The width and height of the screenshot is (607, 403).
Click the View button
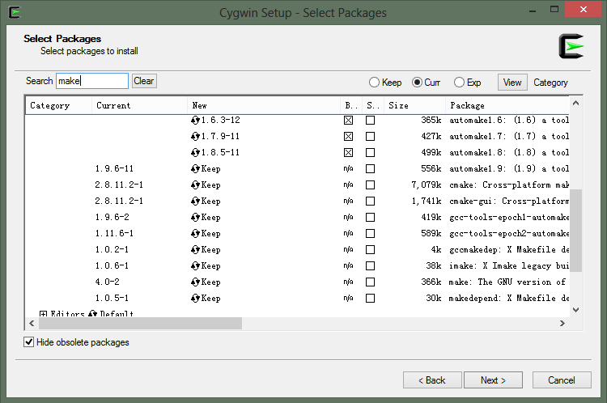[512, 82]
